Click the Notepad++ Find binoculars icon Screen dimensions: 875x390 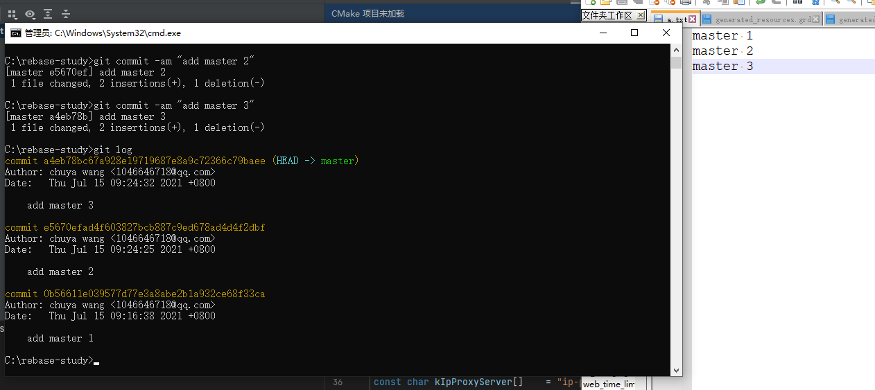point(797,2)
